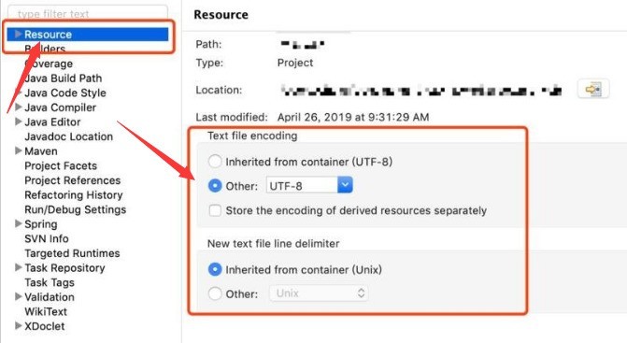Select the Other encoding radio button
The width and height of the screenshot is (627, 343).
click(215, 185)
